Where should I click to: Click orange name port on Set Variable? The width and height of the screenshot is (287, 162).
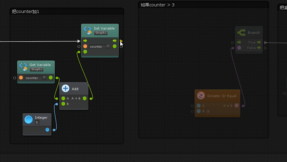click(x=85, y=46)
